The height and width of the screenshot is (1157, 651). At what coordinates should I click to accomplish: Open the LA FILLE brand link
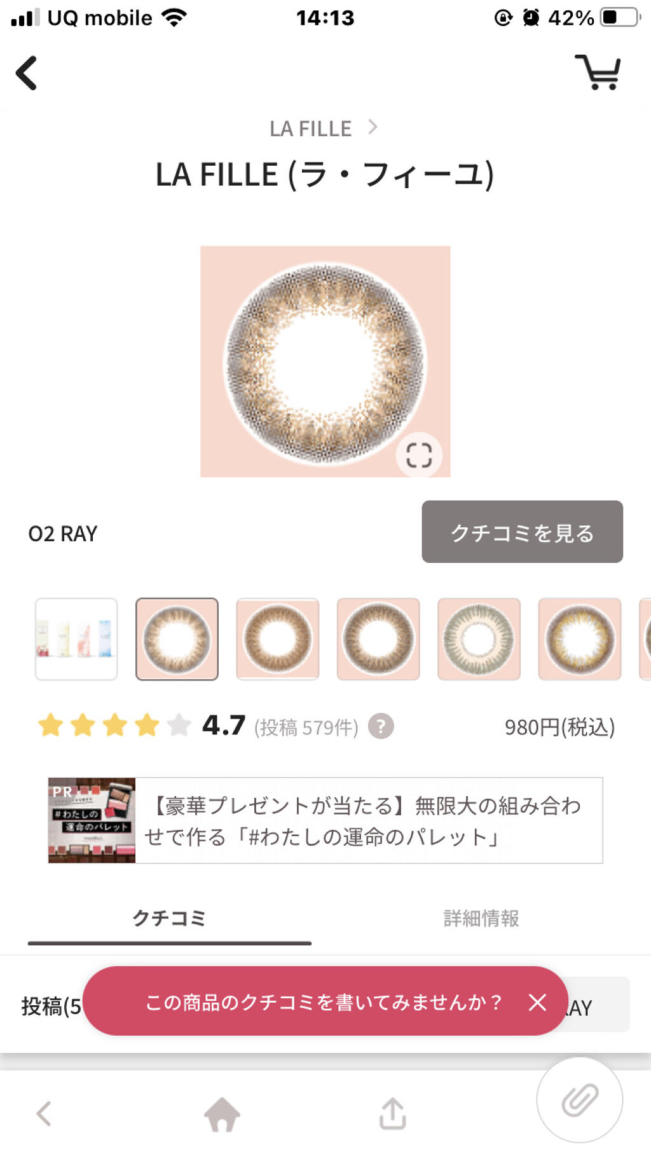pyautogui.click(x=323, y=129)
